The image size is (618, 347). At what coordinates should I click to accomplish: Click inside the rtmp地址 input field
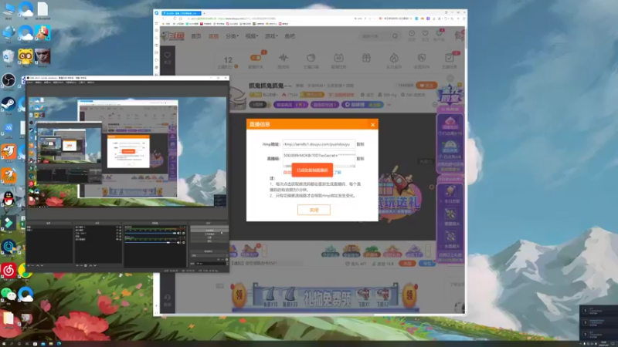[318, 144]
